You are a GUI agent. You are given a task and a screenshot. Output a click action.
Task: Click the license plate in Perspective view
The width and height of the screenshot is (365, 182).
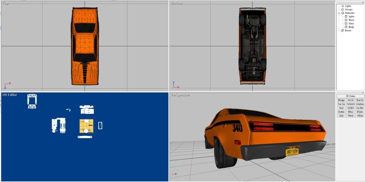[292, 151]
